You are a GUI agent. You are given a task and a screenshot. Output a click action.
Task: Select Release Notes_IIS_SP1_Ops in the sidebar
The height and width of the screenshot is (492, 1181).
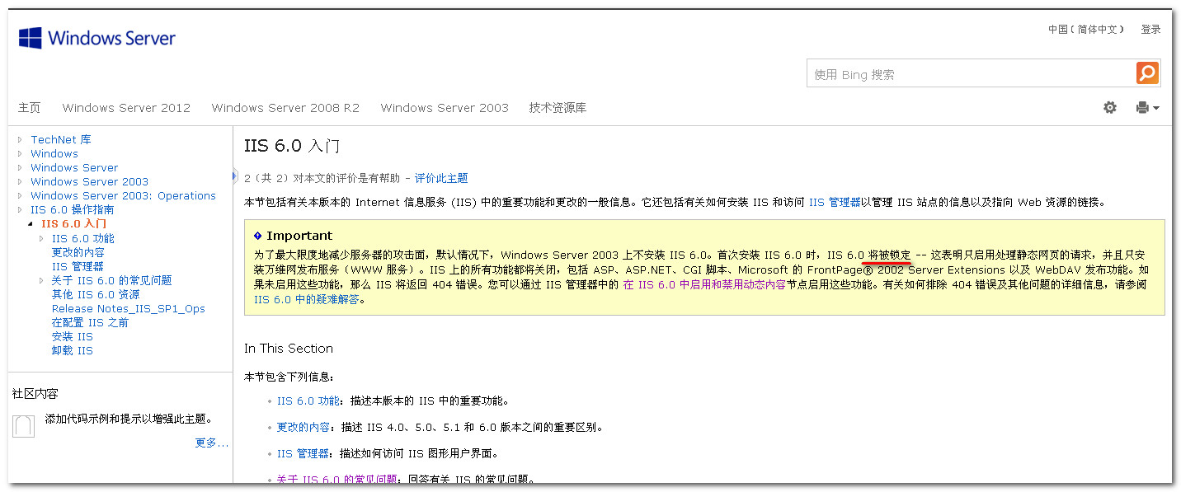tap(128, 309)
